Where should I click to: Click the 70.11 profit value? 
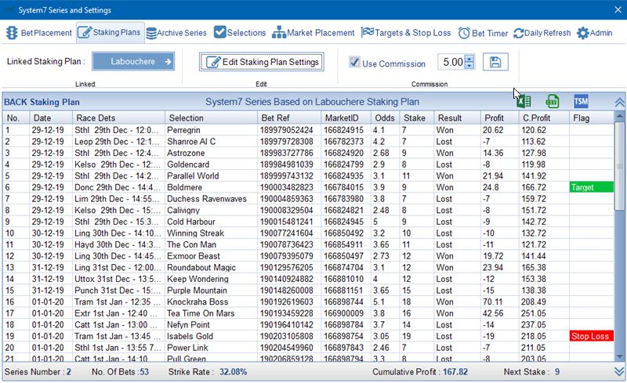pos(492,302)
